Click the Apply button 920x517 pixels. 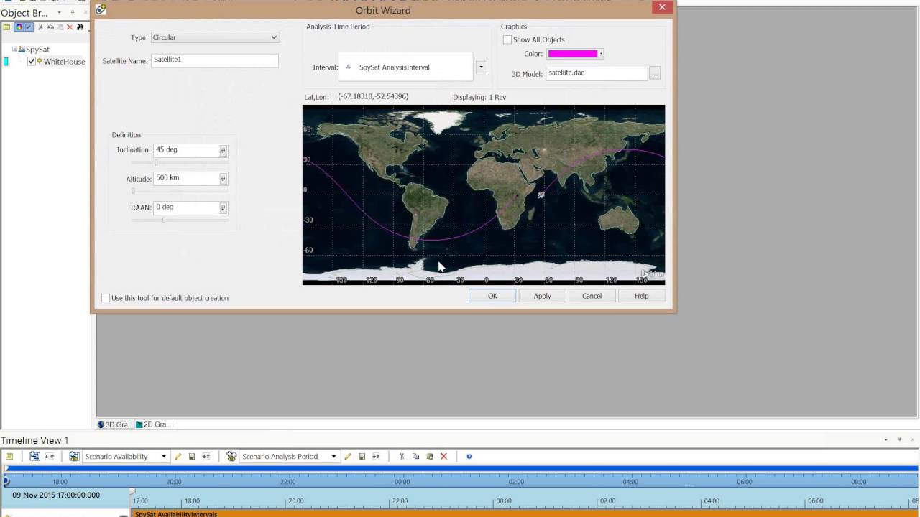coord(542,296)
